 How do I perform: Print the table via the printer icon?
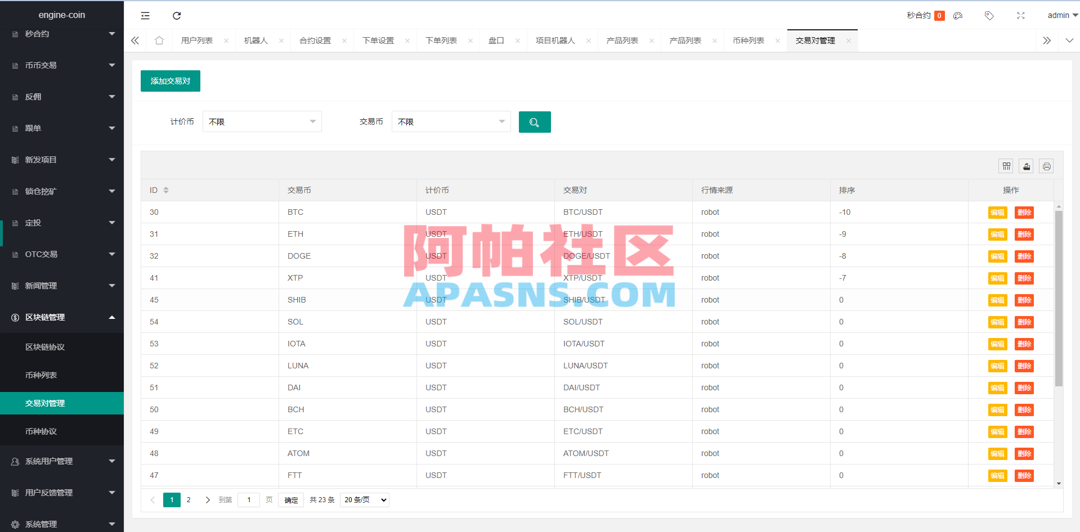1046,166
